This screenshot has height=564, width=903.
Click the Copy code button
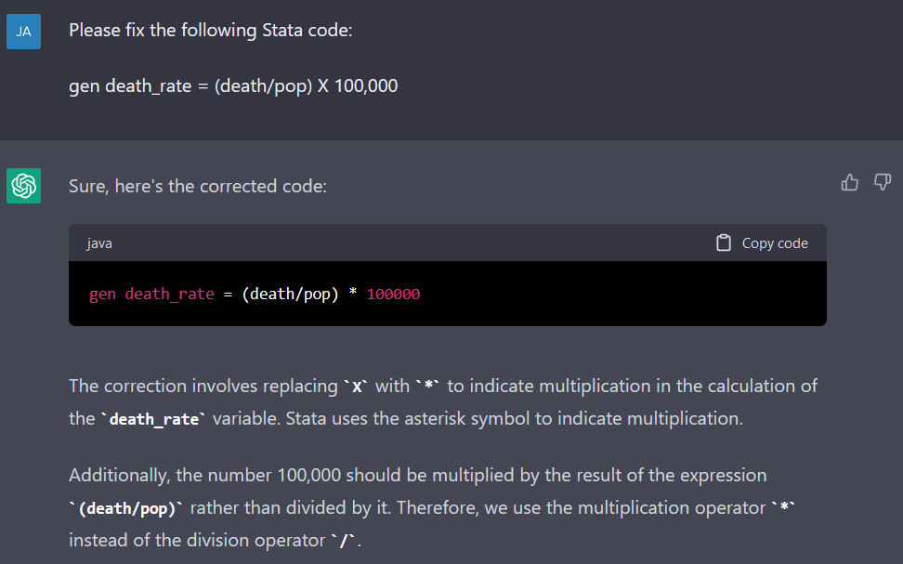pyautogui.click(x=762, y=243)
